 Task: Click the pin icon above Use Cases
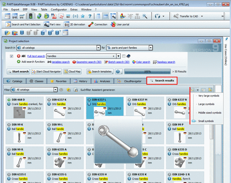(226, 39)
